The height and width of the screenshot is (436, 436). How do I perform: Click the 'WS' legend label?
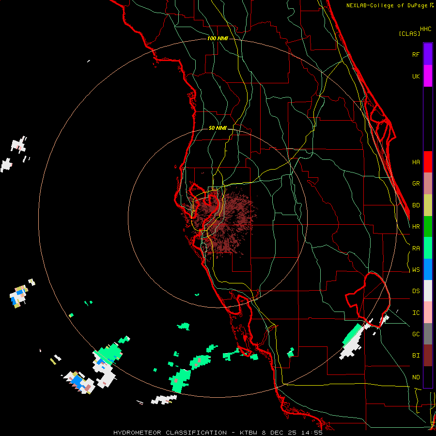tap(416, 270)
